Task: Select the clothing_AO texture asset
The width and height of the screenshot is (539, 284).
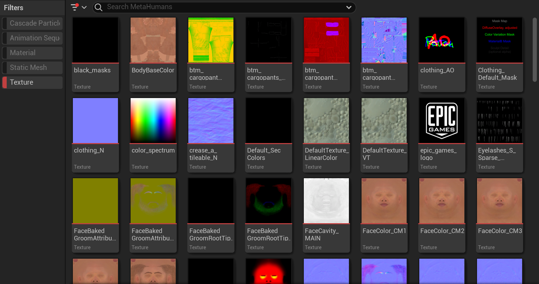Action: (442, 54)
